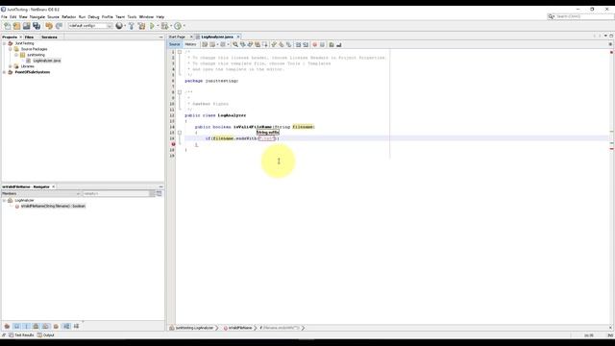
Task: Toggle Show Non-Public Members filter in Navigator
Action: point(36,327)
